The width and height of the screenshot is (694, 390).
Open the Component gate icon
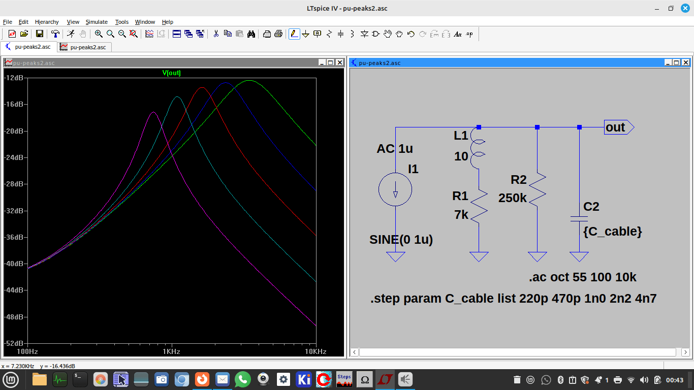(376, 34)
